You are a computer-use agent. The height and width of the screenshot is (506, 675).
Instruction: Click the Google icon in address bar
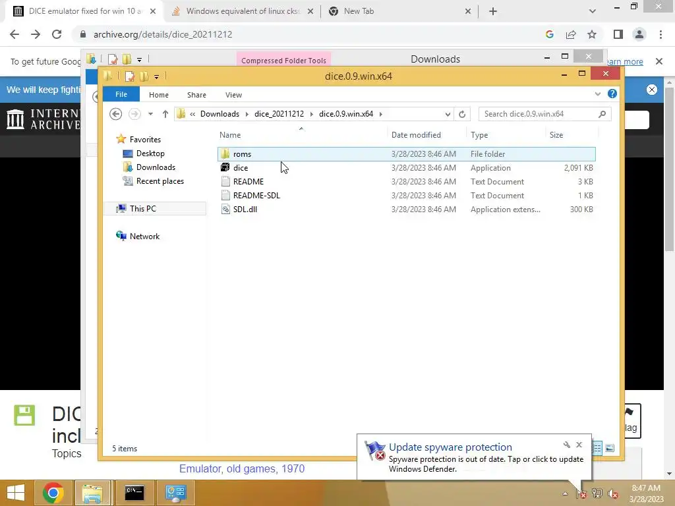550,34
